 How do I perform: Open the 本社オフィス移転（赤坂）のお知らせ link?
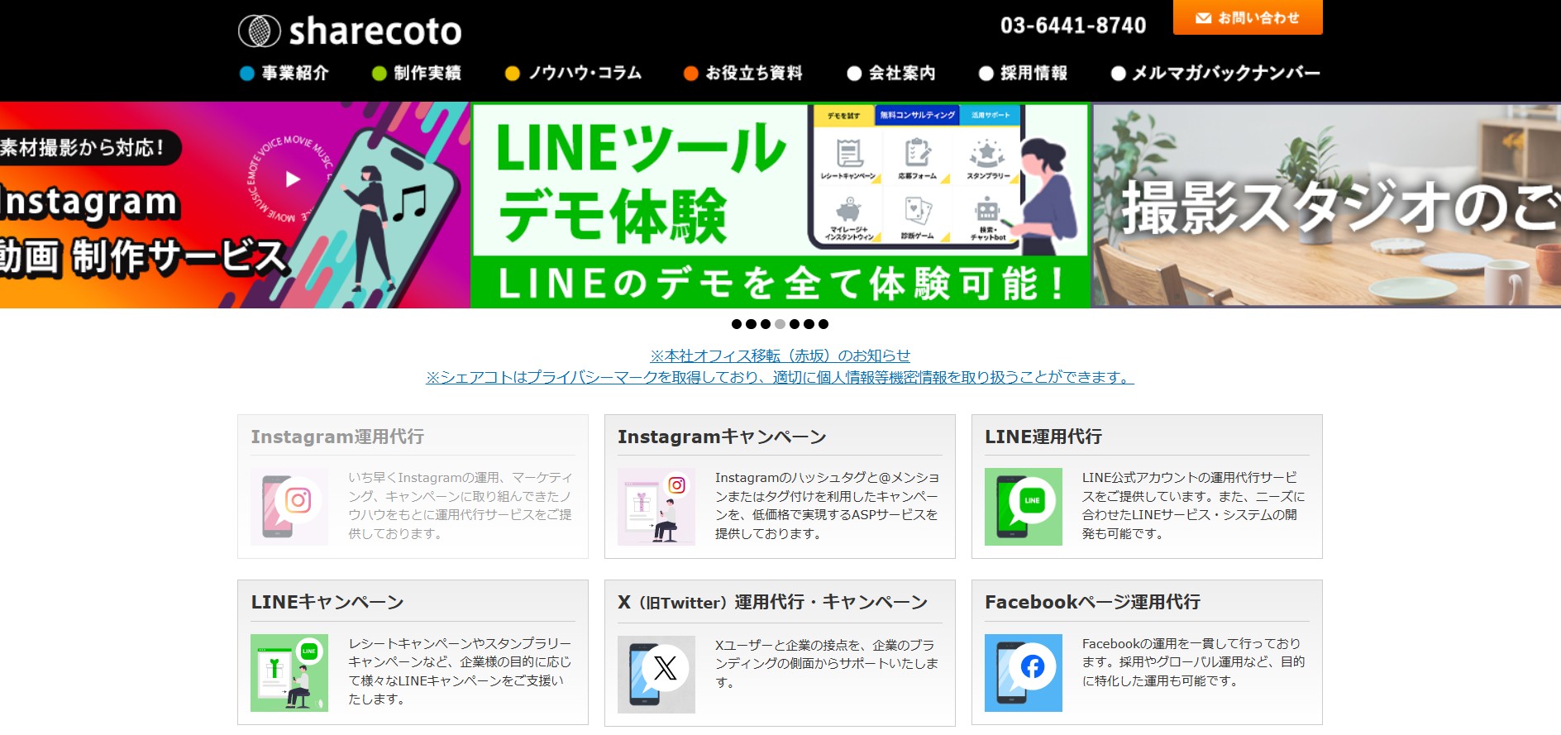pos(780,356)
